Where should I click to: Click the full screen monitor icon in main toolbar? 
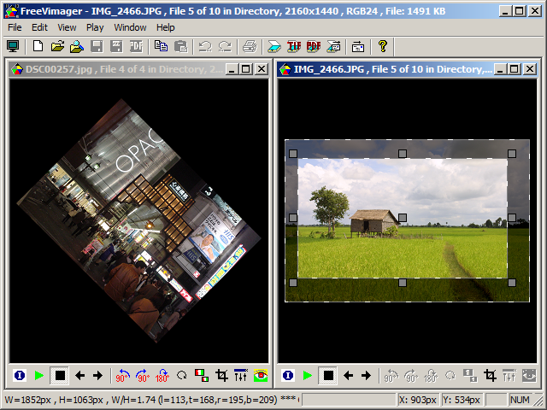tap(13, 46)
